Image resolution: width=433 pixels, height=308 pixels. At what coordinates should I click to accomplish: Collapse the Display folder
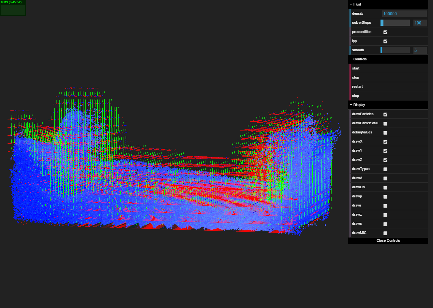(388, 105)
